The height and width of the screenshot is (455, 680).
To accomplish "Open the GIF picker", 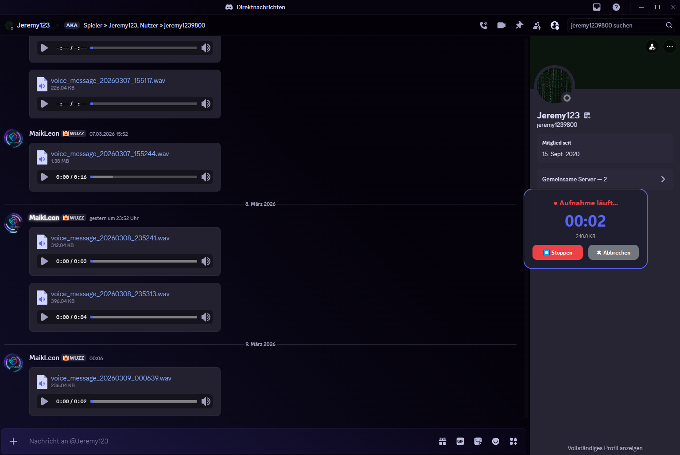I will click(460, 441).
